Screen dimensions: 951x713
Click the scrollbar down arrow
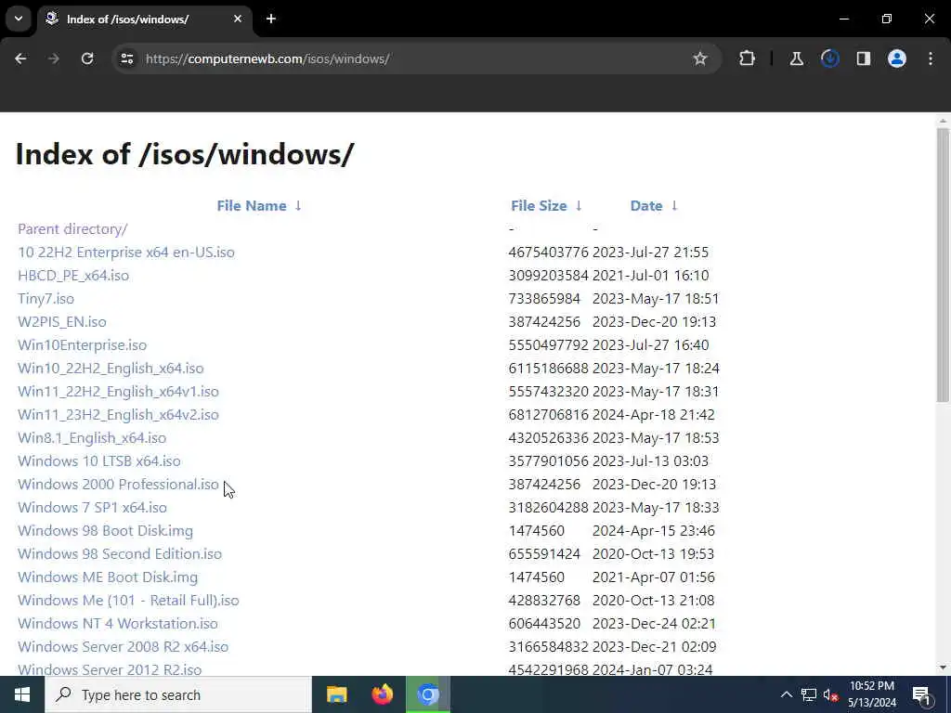[x=943, y=668]
